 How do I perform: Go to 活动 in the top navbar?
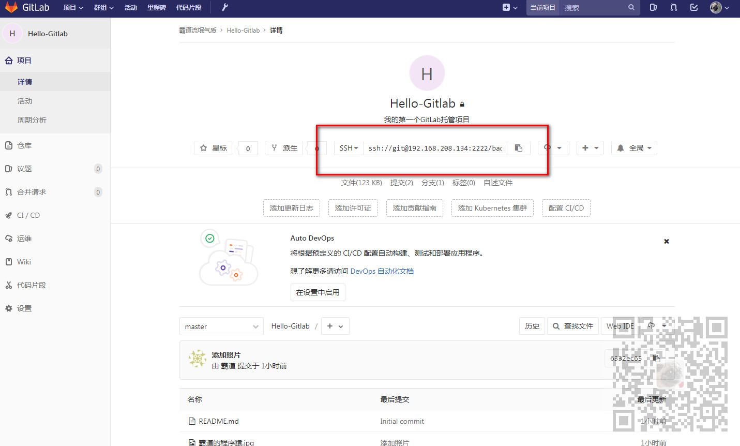[131, 7]
